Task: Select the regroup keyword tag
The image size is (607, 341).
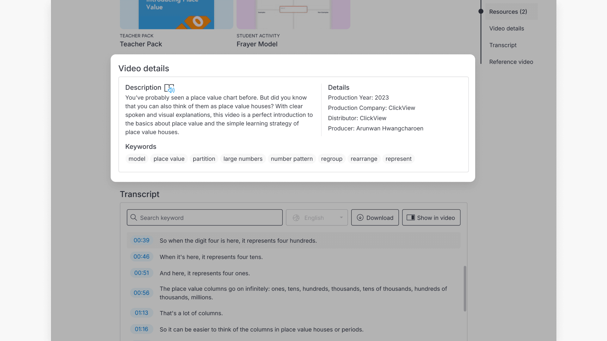Action: click(332, 159)
